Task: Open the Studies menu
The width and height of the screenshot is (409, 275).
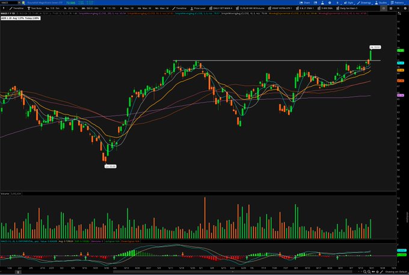Action: [381, 2]
